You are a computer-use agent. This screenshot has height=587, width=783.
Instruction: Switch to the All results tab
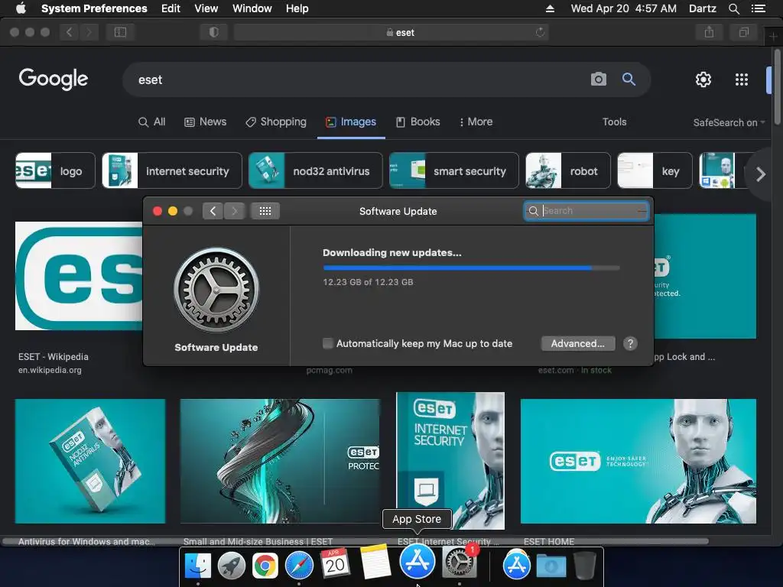[x=152, y=122]
